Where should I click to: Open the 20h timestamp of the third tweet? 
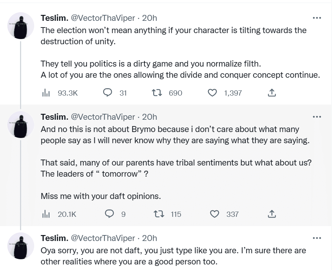pyautogui.click(x=149, y=238)
